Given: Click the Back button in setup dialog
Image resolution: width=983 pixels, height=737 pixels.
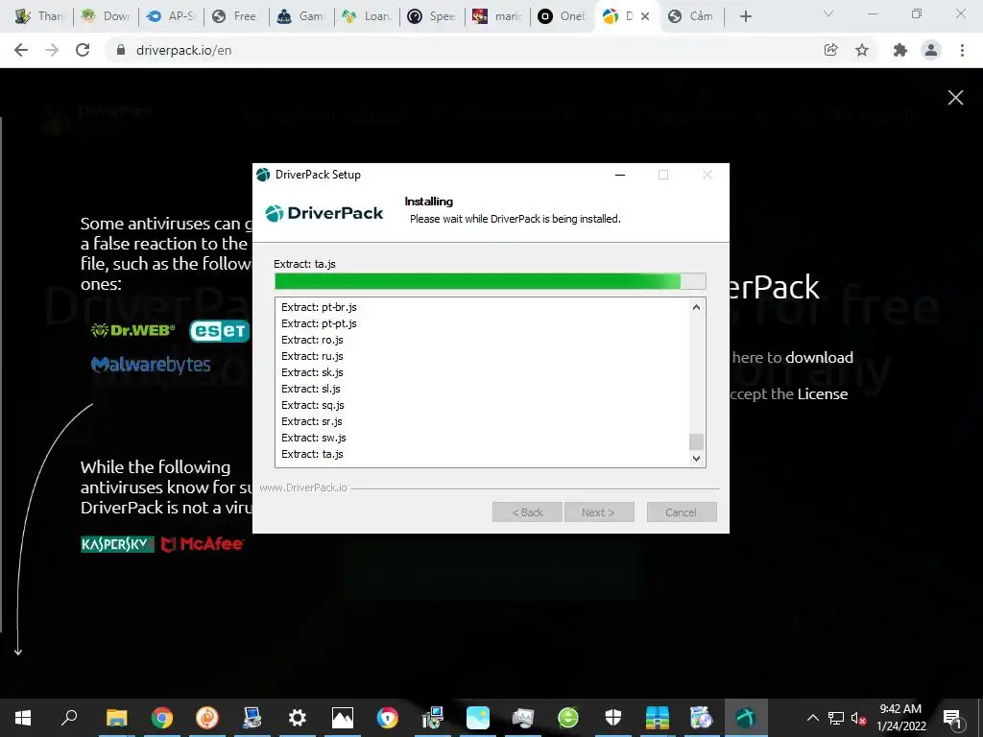Looking at the screenshot, I should coord(527,512).
